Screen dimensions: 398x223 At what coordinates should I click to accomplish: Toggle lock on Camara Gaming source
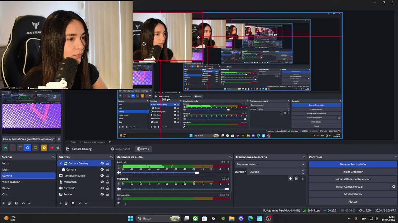pos(108,163)
